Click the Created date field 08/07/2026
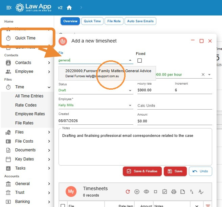Viewport: 222px width, 207px height. 96,121
